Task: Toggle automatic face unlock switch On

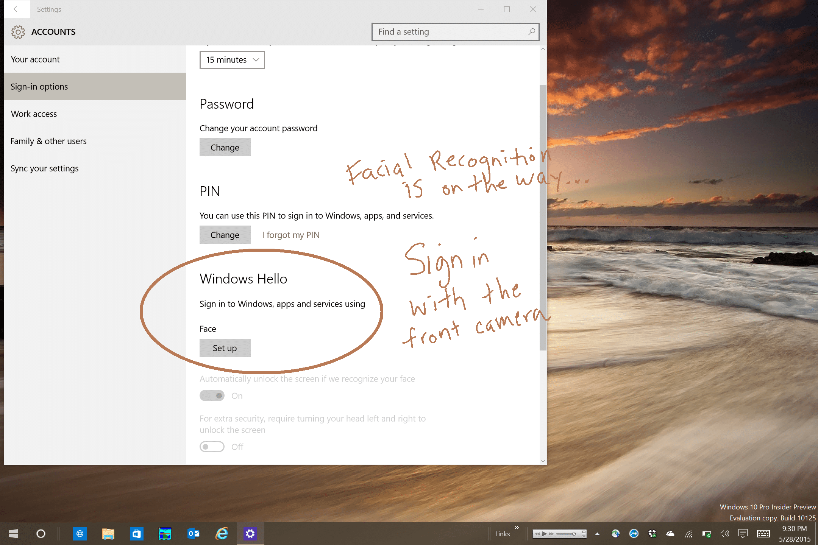Action: pyautogui.click(x=212, y=396)
